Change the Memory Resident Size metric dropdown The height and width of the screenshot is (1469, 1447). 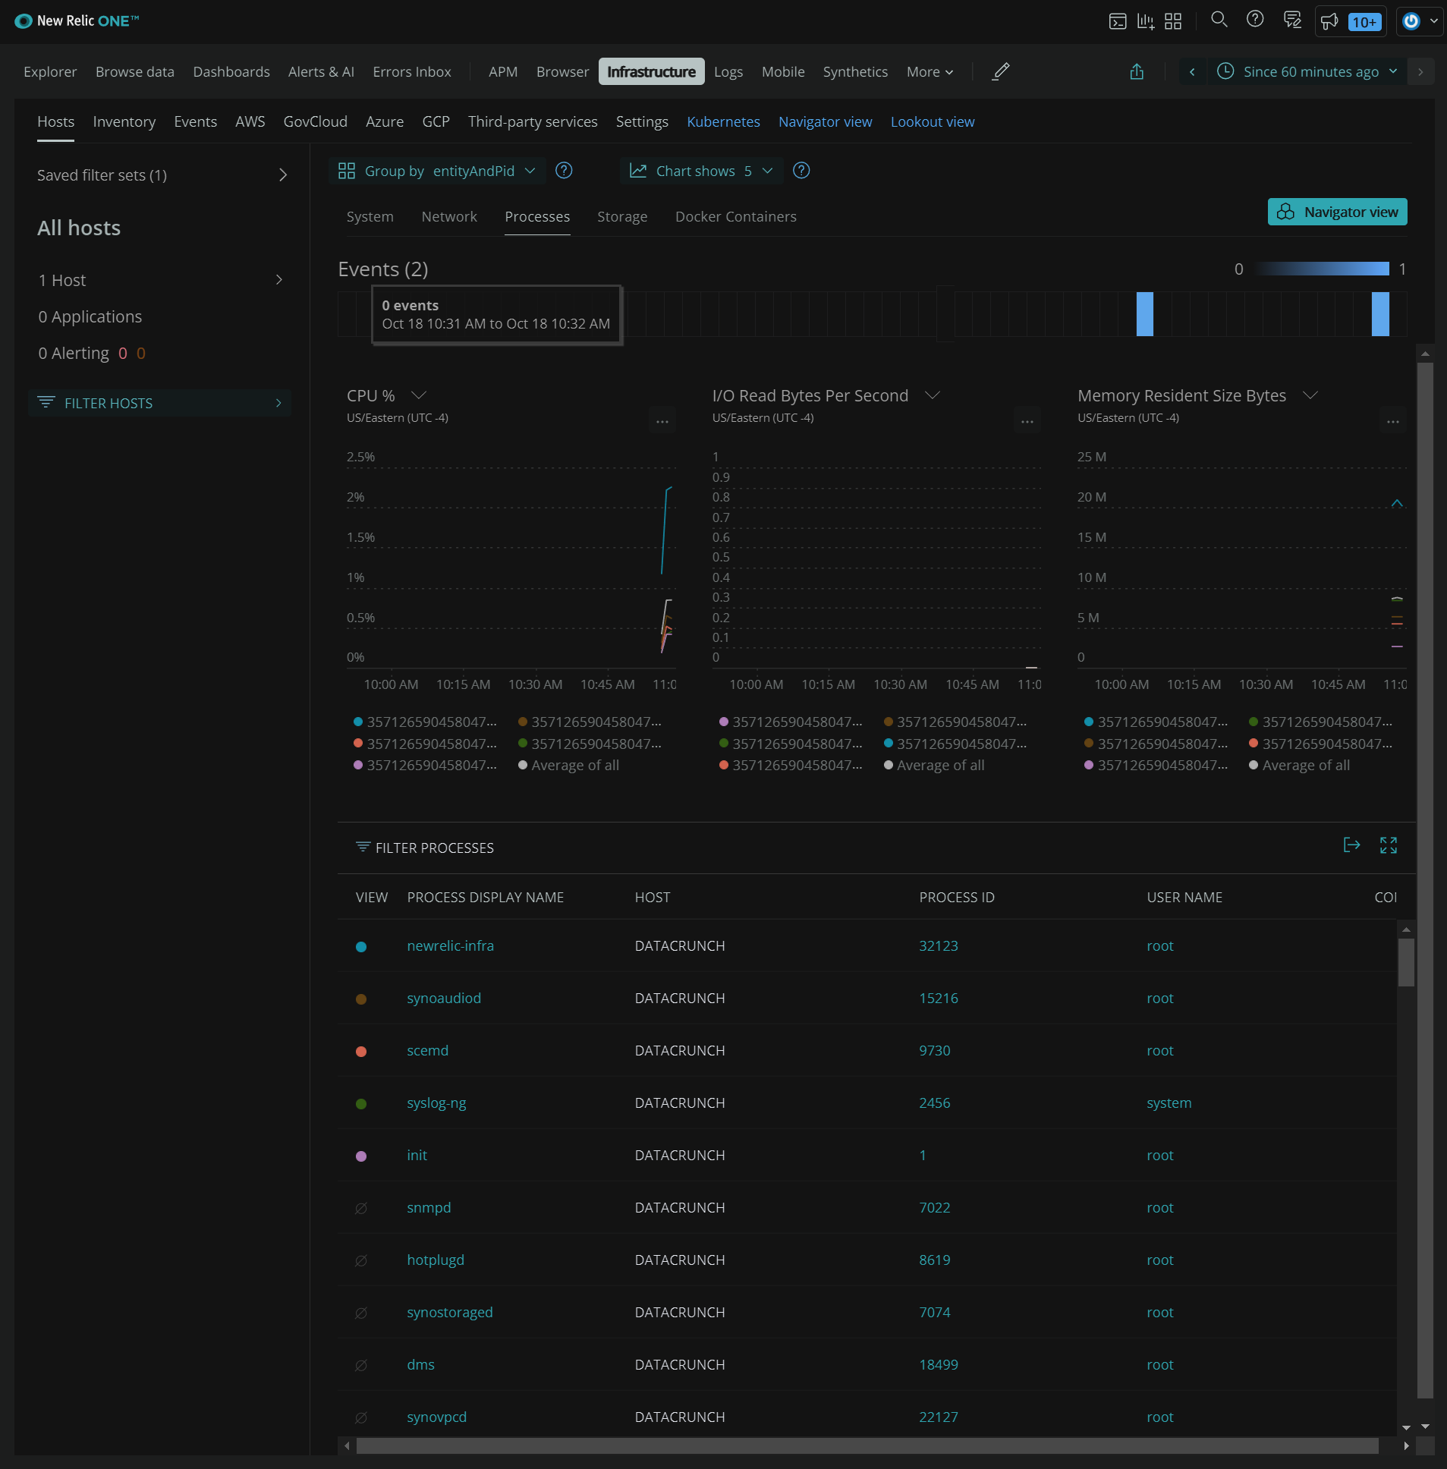(x=1310, y=395)
